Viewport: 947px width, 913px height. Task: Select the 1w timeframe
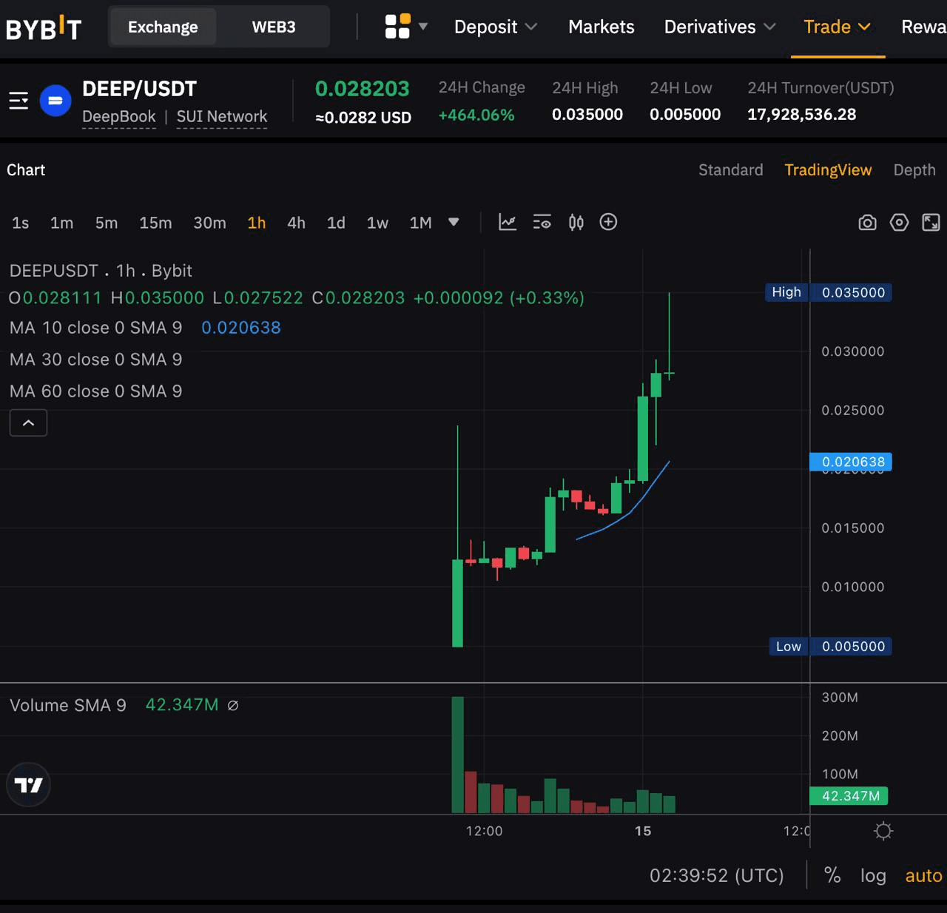pyautogui.click(x=377, y=223)
